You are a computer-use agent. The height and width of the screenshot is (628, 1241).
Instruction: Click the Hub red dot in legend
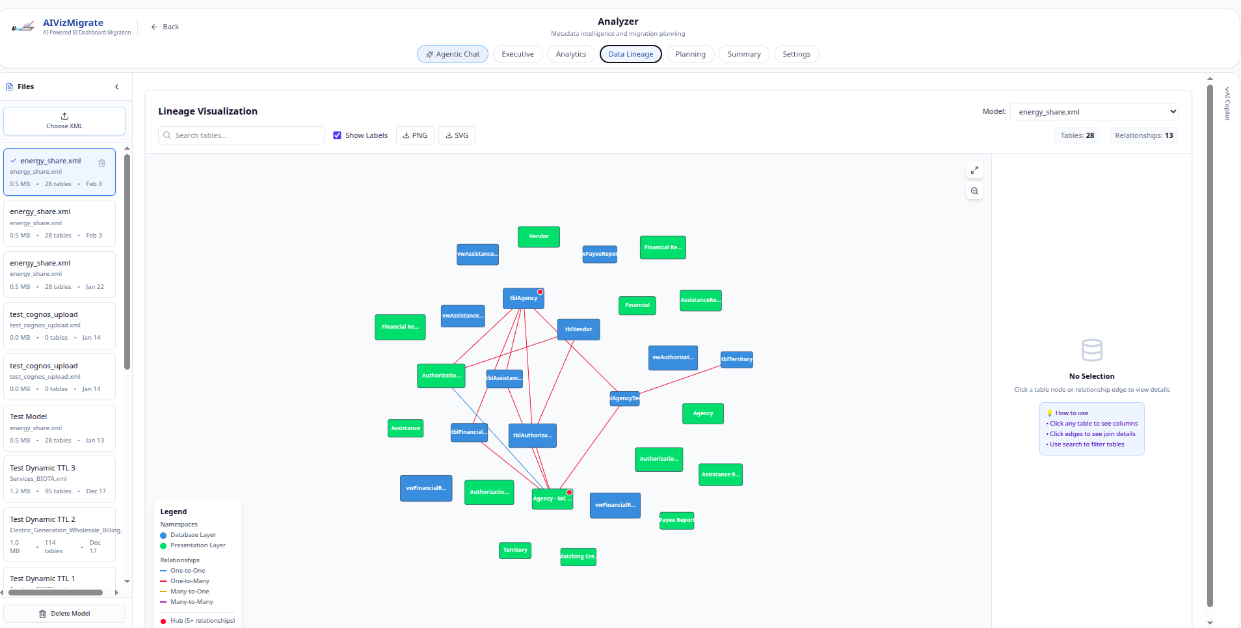click(163, 621)
